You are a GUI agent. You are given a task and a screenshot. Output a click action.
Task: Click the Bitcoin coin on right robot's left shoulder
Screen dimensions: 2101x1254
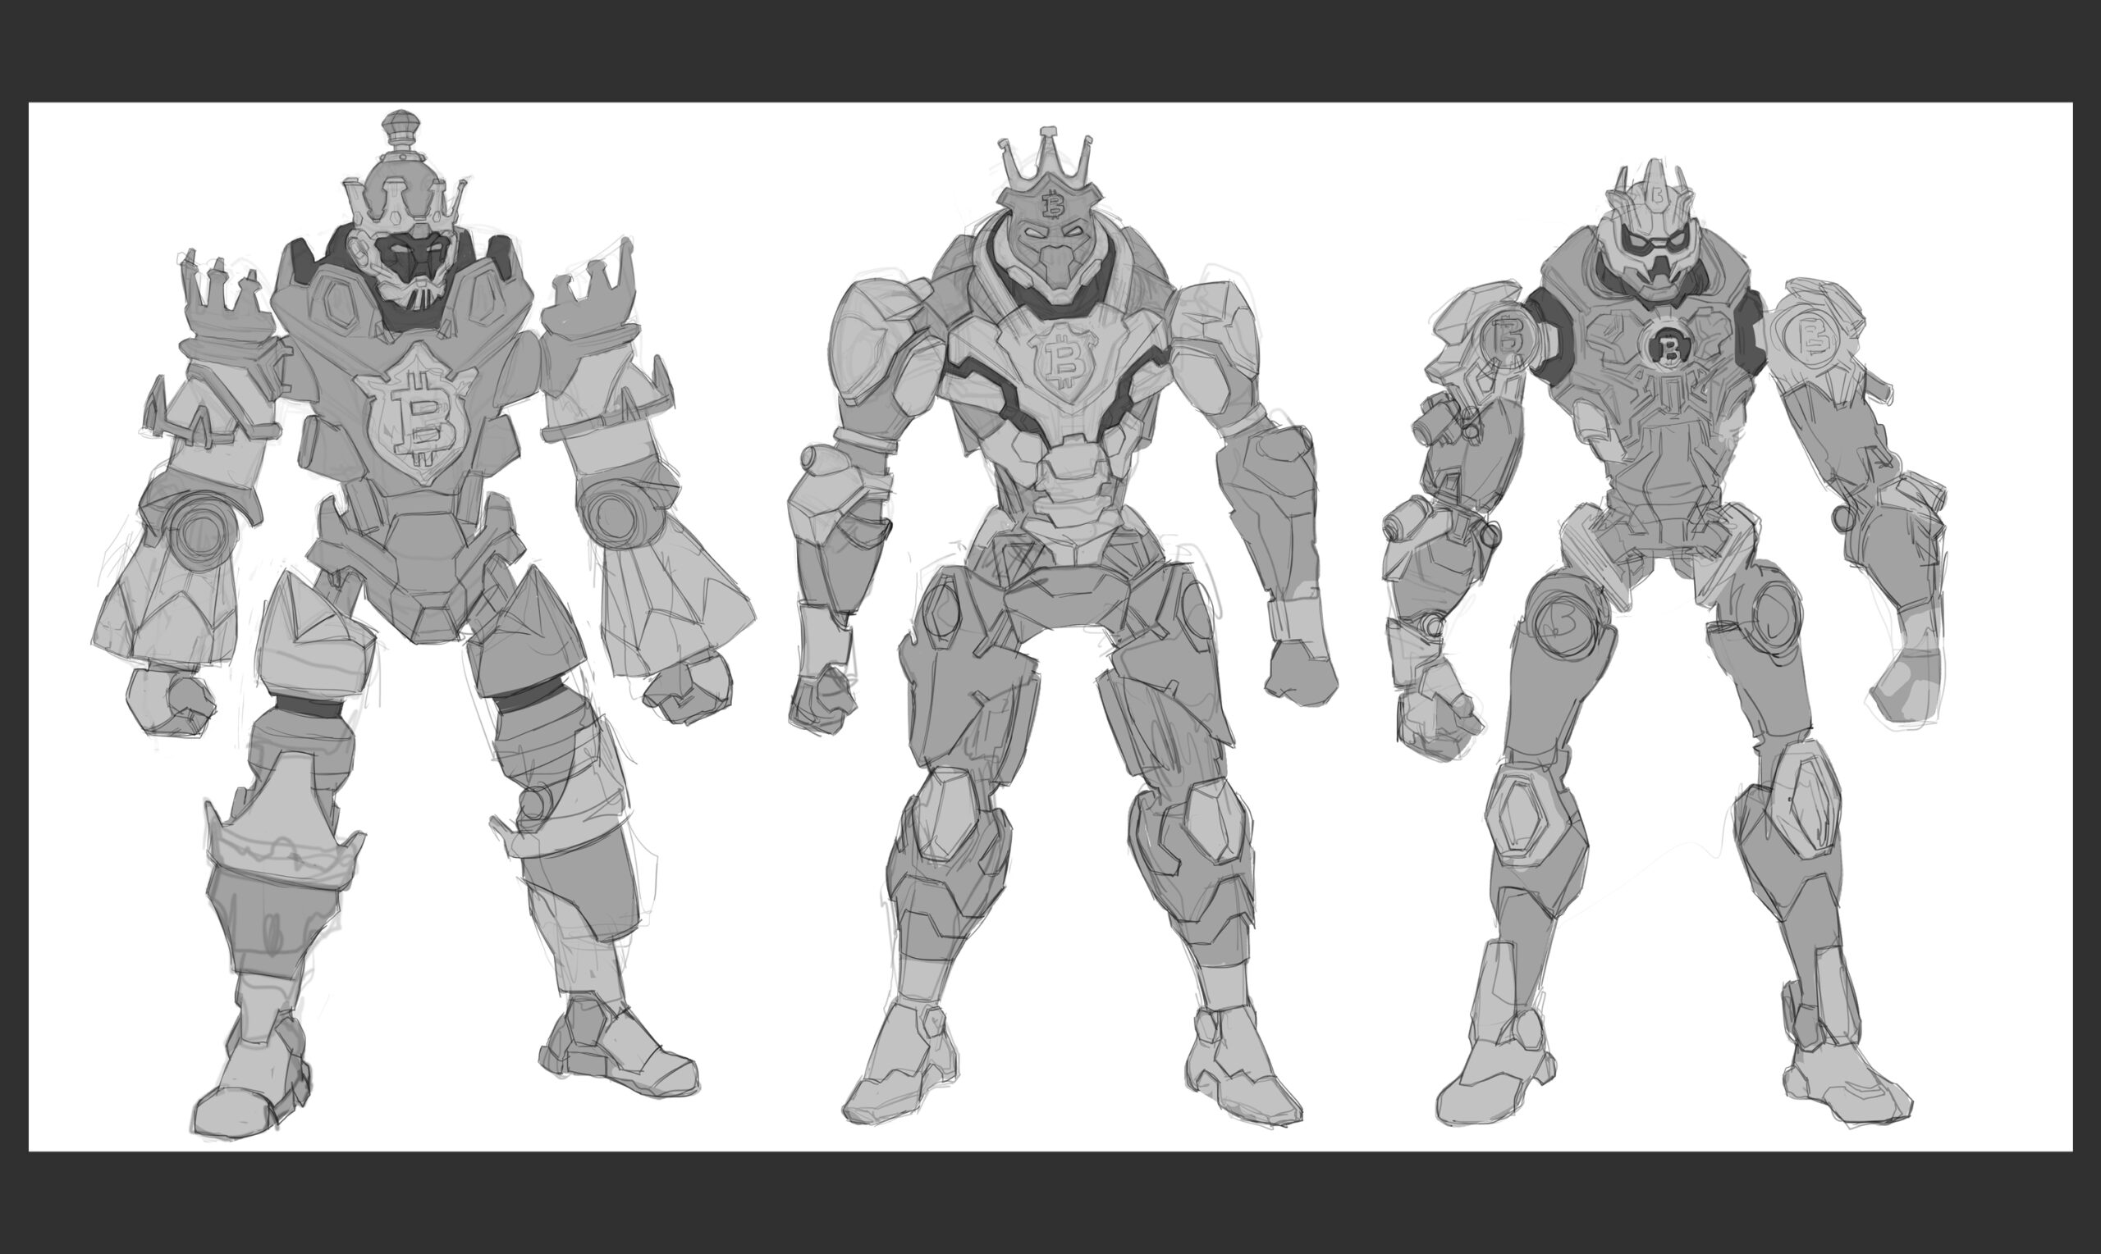click(1508, 340)
